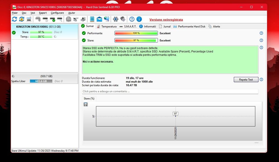Click the 601.6 GB free space bar
Viewport: 279px width, 162px height.
pos(41,81)
